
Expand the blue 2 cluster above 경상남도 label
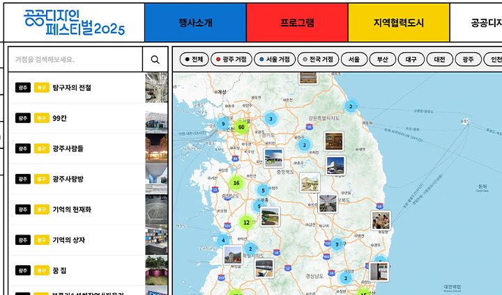(345, 278)
